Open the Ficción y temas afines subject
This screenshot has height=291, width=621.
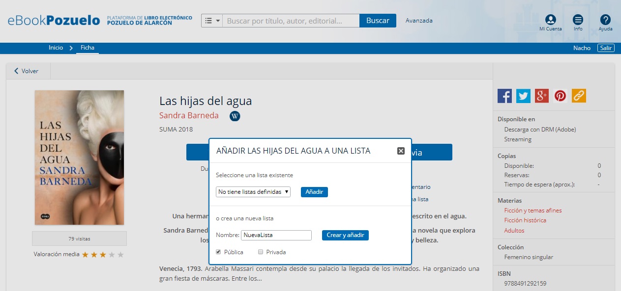[x=532, y=211]
